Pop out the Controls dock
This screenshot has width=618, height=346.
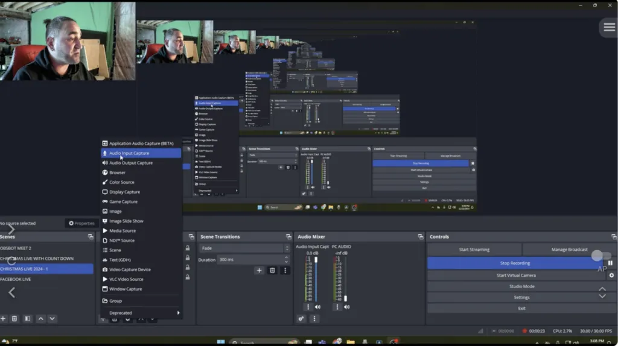click(x=614, y=236)
